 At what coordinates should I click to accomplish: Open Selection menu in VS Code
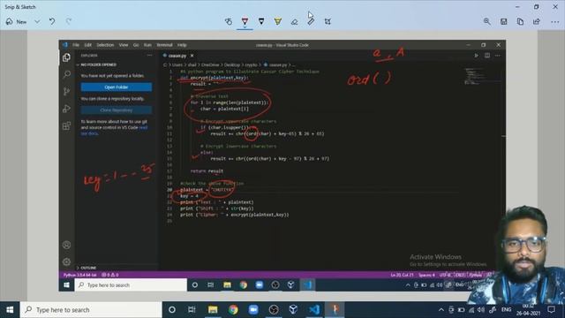click(x=105, y=45)
